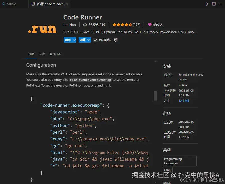Select the Configuration heading
Screen dimensions: 225x184
pyautogui.click(x=41, y=65)
